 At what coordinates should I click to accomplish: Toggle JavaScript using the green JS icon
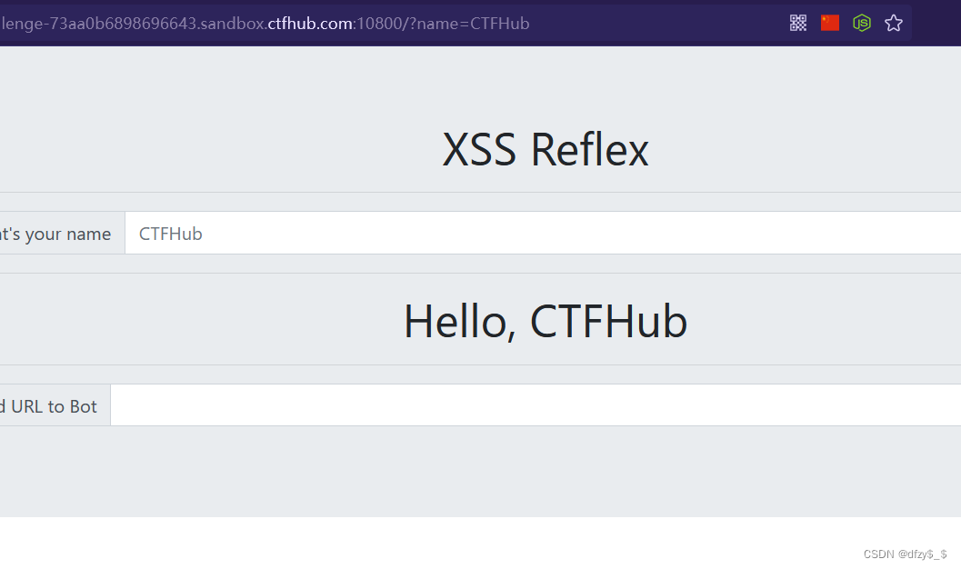[861, 23]
